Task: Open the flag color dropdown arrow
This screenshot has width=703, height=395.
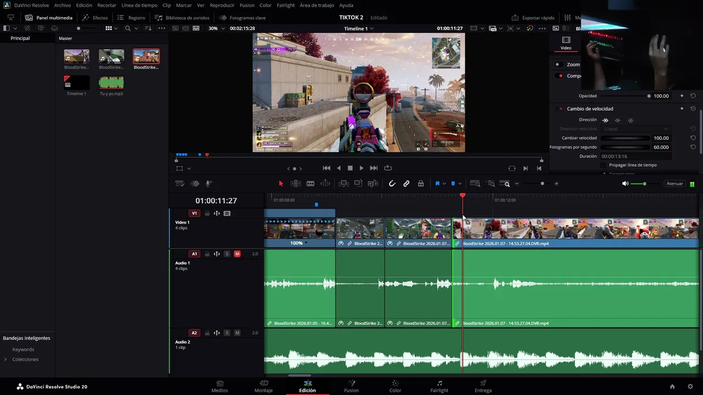Action: [x=444, y=184]
